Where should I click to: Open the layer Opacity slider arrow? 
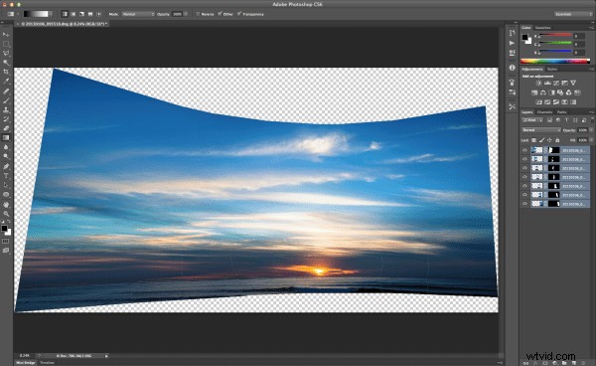(591, 130)
